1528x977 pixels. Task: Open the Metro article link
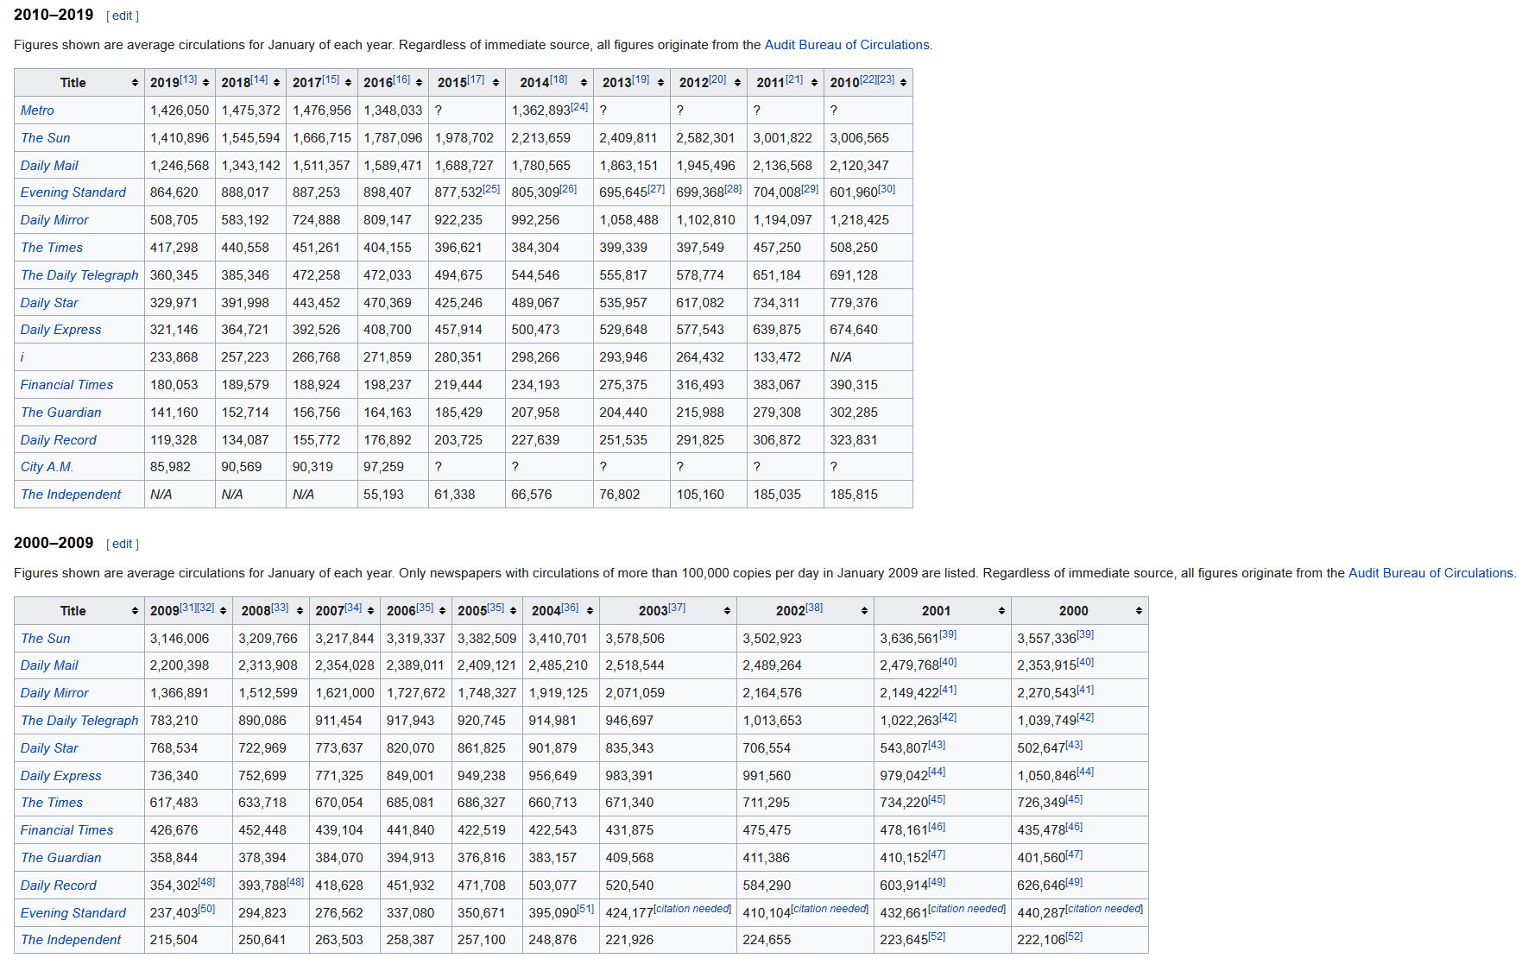point(37,110)
